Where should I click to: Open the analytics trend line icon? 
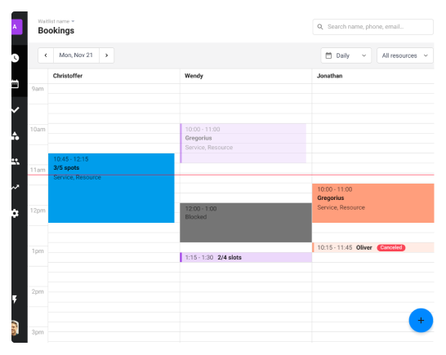click(x=16, y=188)
